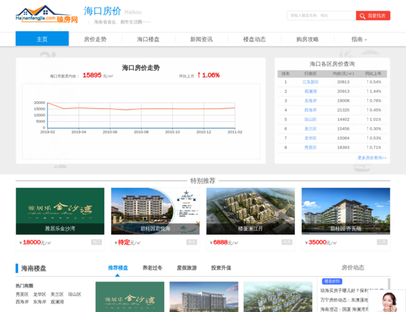Open the 碧桂园齐瓦颂 featured thumbnail

(x=345, y=211)
